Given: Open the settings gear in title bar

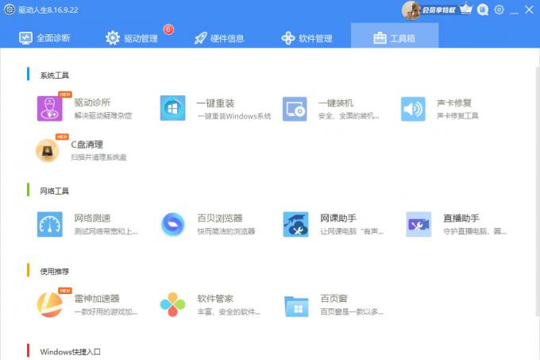Looking at the screenshot, I should coord(499,10).
